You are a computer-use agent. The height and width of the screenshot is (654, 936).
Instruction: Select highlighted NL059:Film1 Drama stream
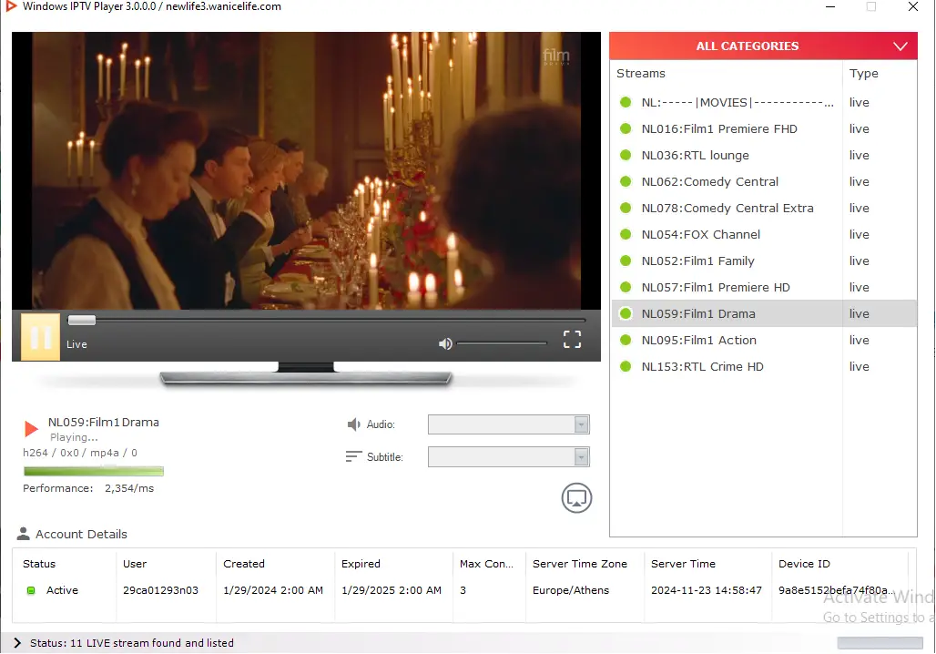point(764,313)
